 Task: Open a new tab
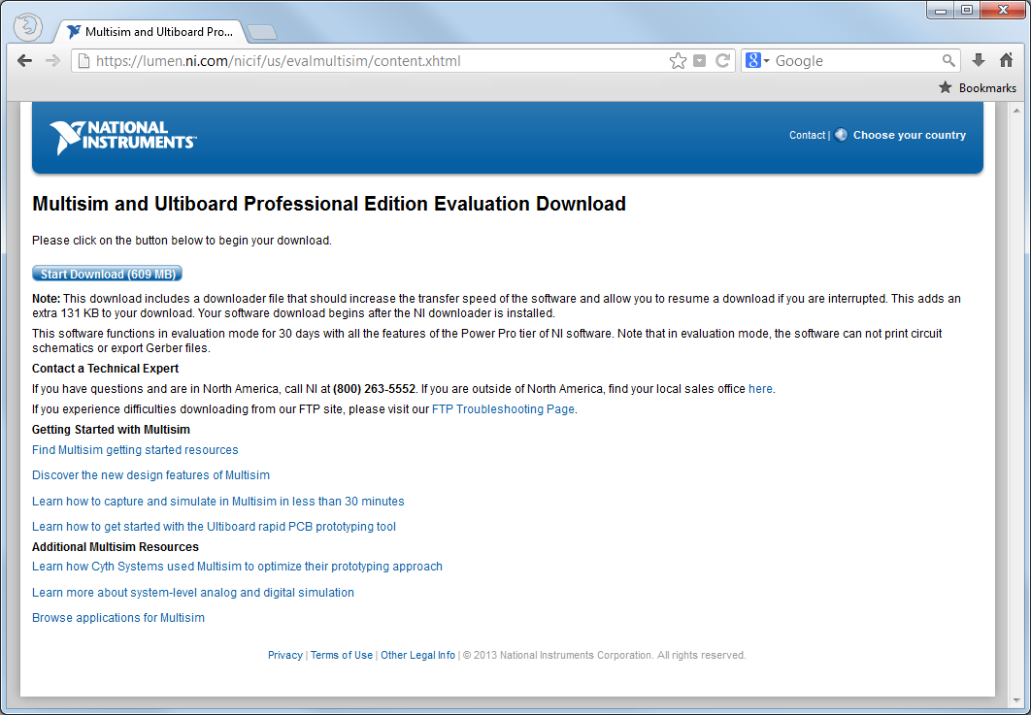pos(262,33)
